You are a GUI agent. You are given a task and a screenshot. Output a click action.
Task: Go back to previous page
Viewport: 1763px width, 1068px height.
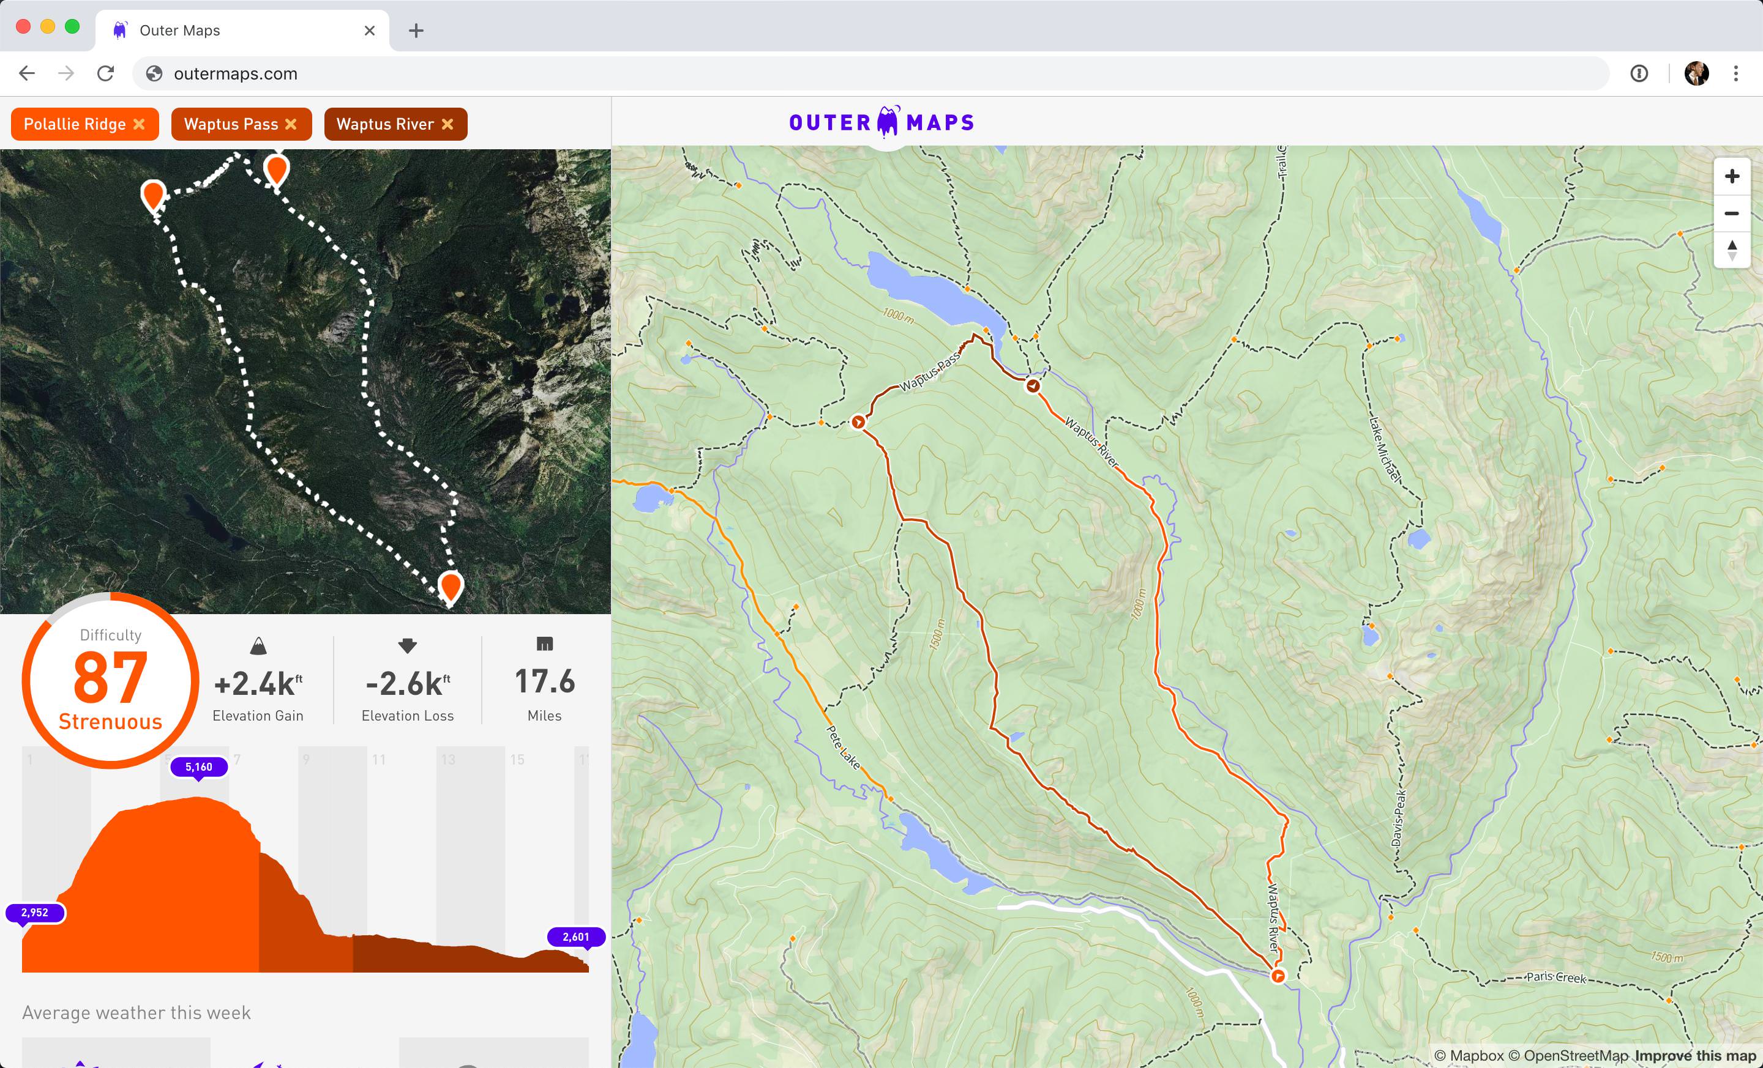pos(26,73)
